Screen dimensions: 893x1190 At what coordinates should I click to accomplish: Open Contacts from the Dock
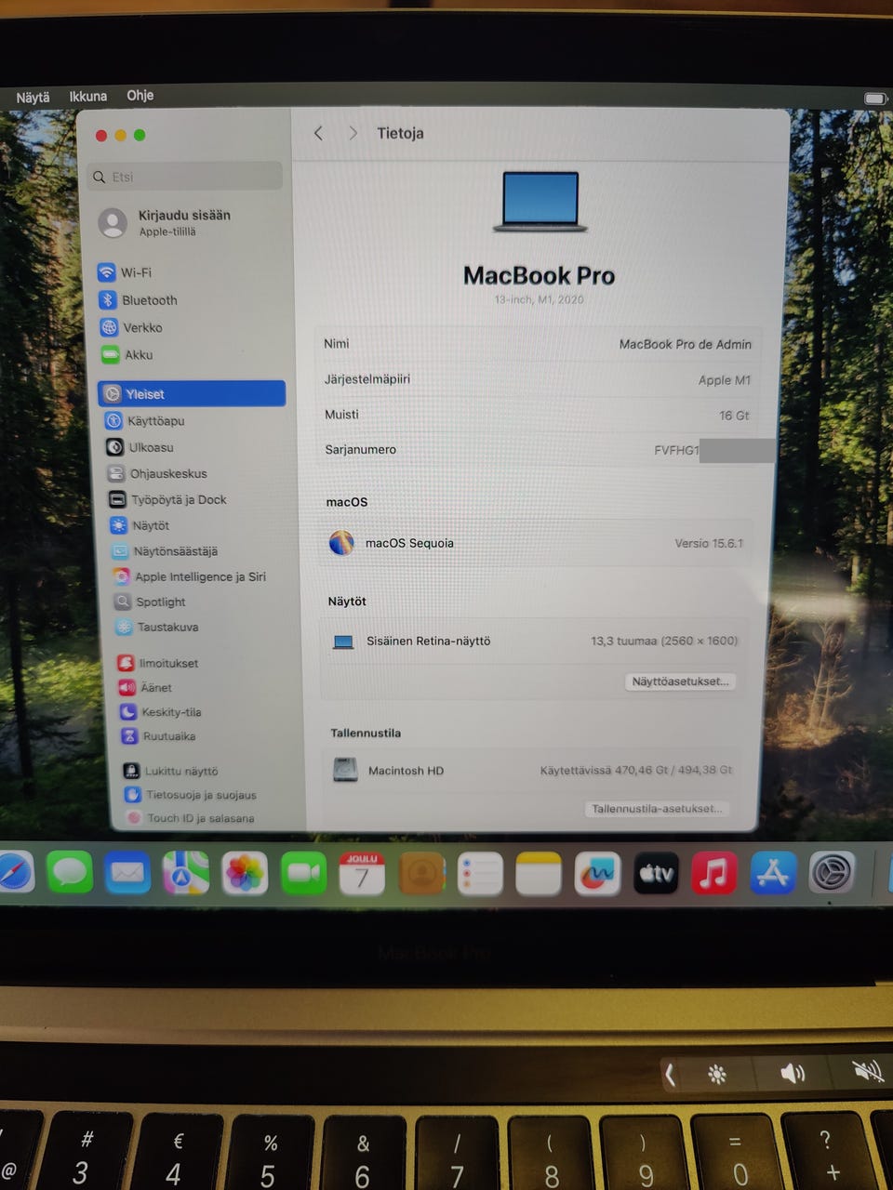[x=421, y=874]
